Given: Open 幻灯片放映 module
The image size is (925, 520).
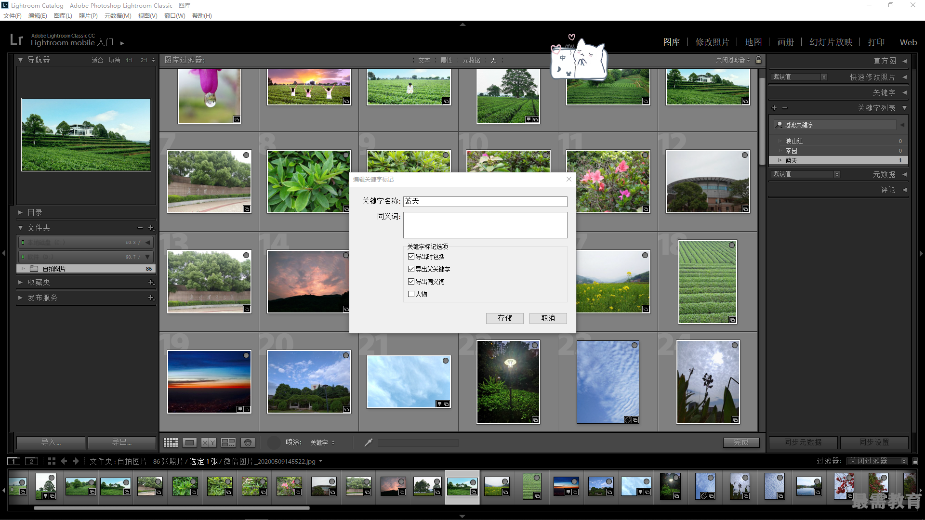Looking at the screenshot, I should tap(831, 42).
